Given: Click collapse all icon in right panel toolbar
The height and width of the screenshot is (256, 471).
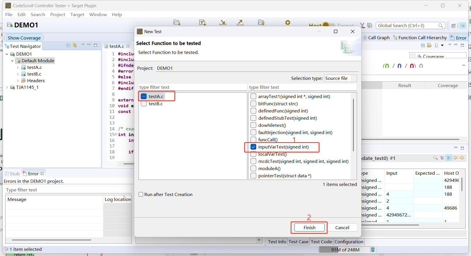Looking at the screenshot, I should [423, 46].
